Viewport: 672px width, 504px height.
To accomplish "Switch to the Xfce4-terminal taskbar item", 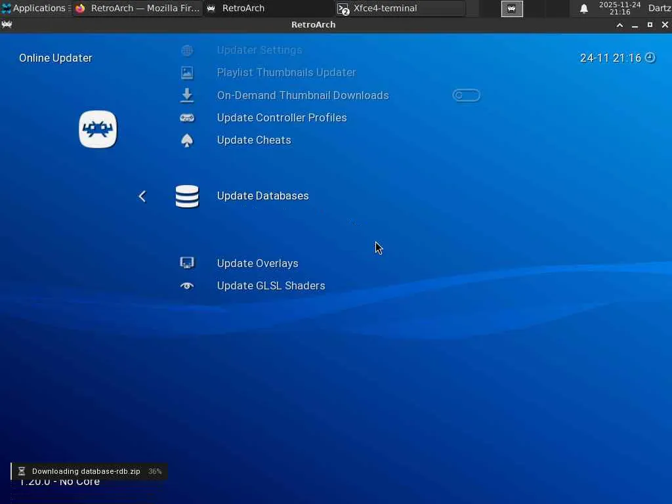I will [x=400, y=8].
